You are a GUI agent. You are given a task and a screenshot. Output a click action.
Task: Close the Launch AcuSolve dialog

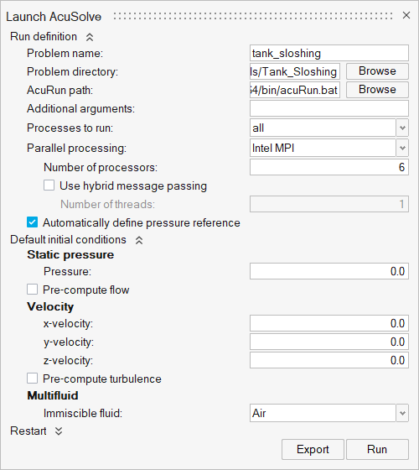click(x=406, y=15)
